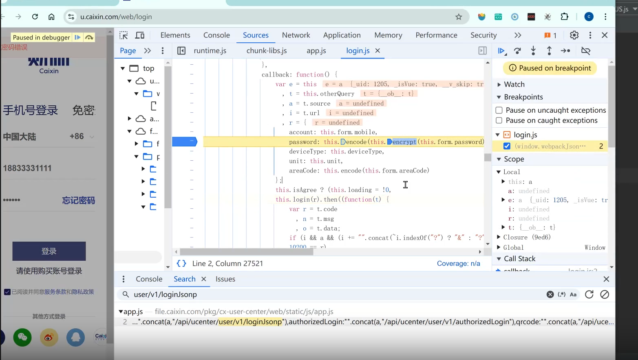Open the chunk-libs.js file tab
The image size is (638, 360).
coord(267,51)
